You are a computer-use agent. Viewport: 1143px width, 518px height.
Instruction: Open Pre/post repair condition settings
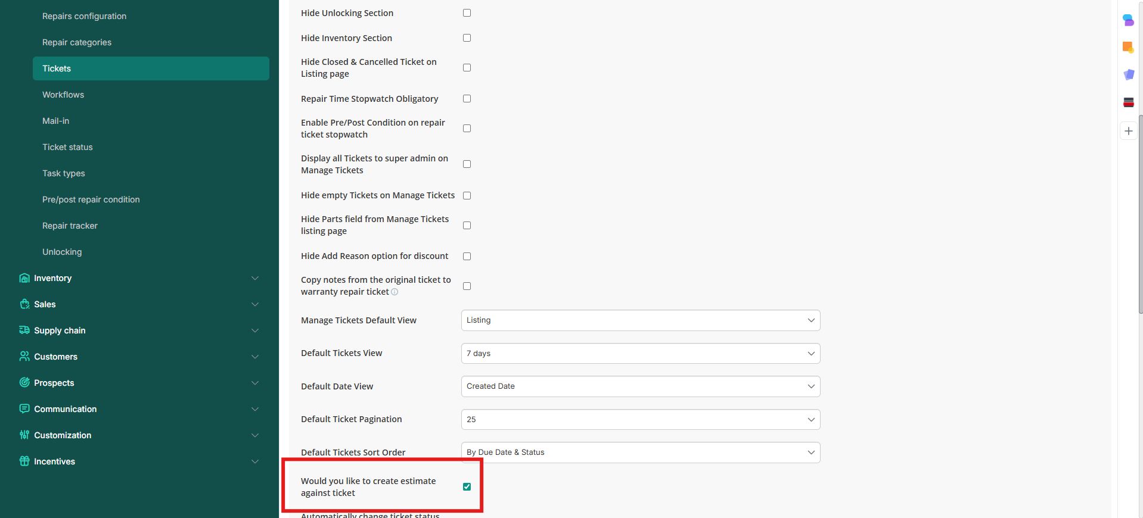click(91, 199)
